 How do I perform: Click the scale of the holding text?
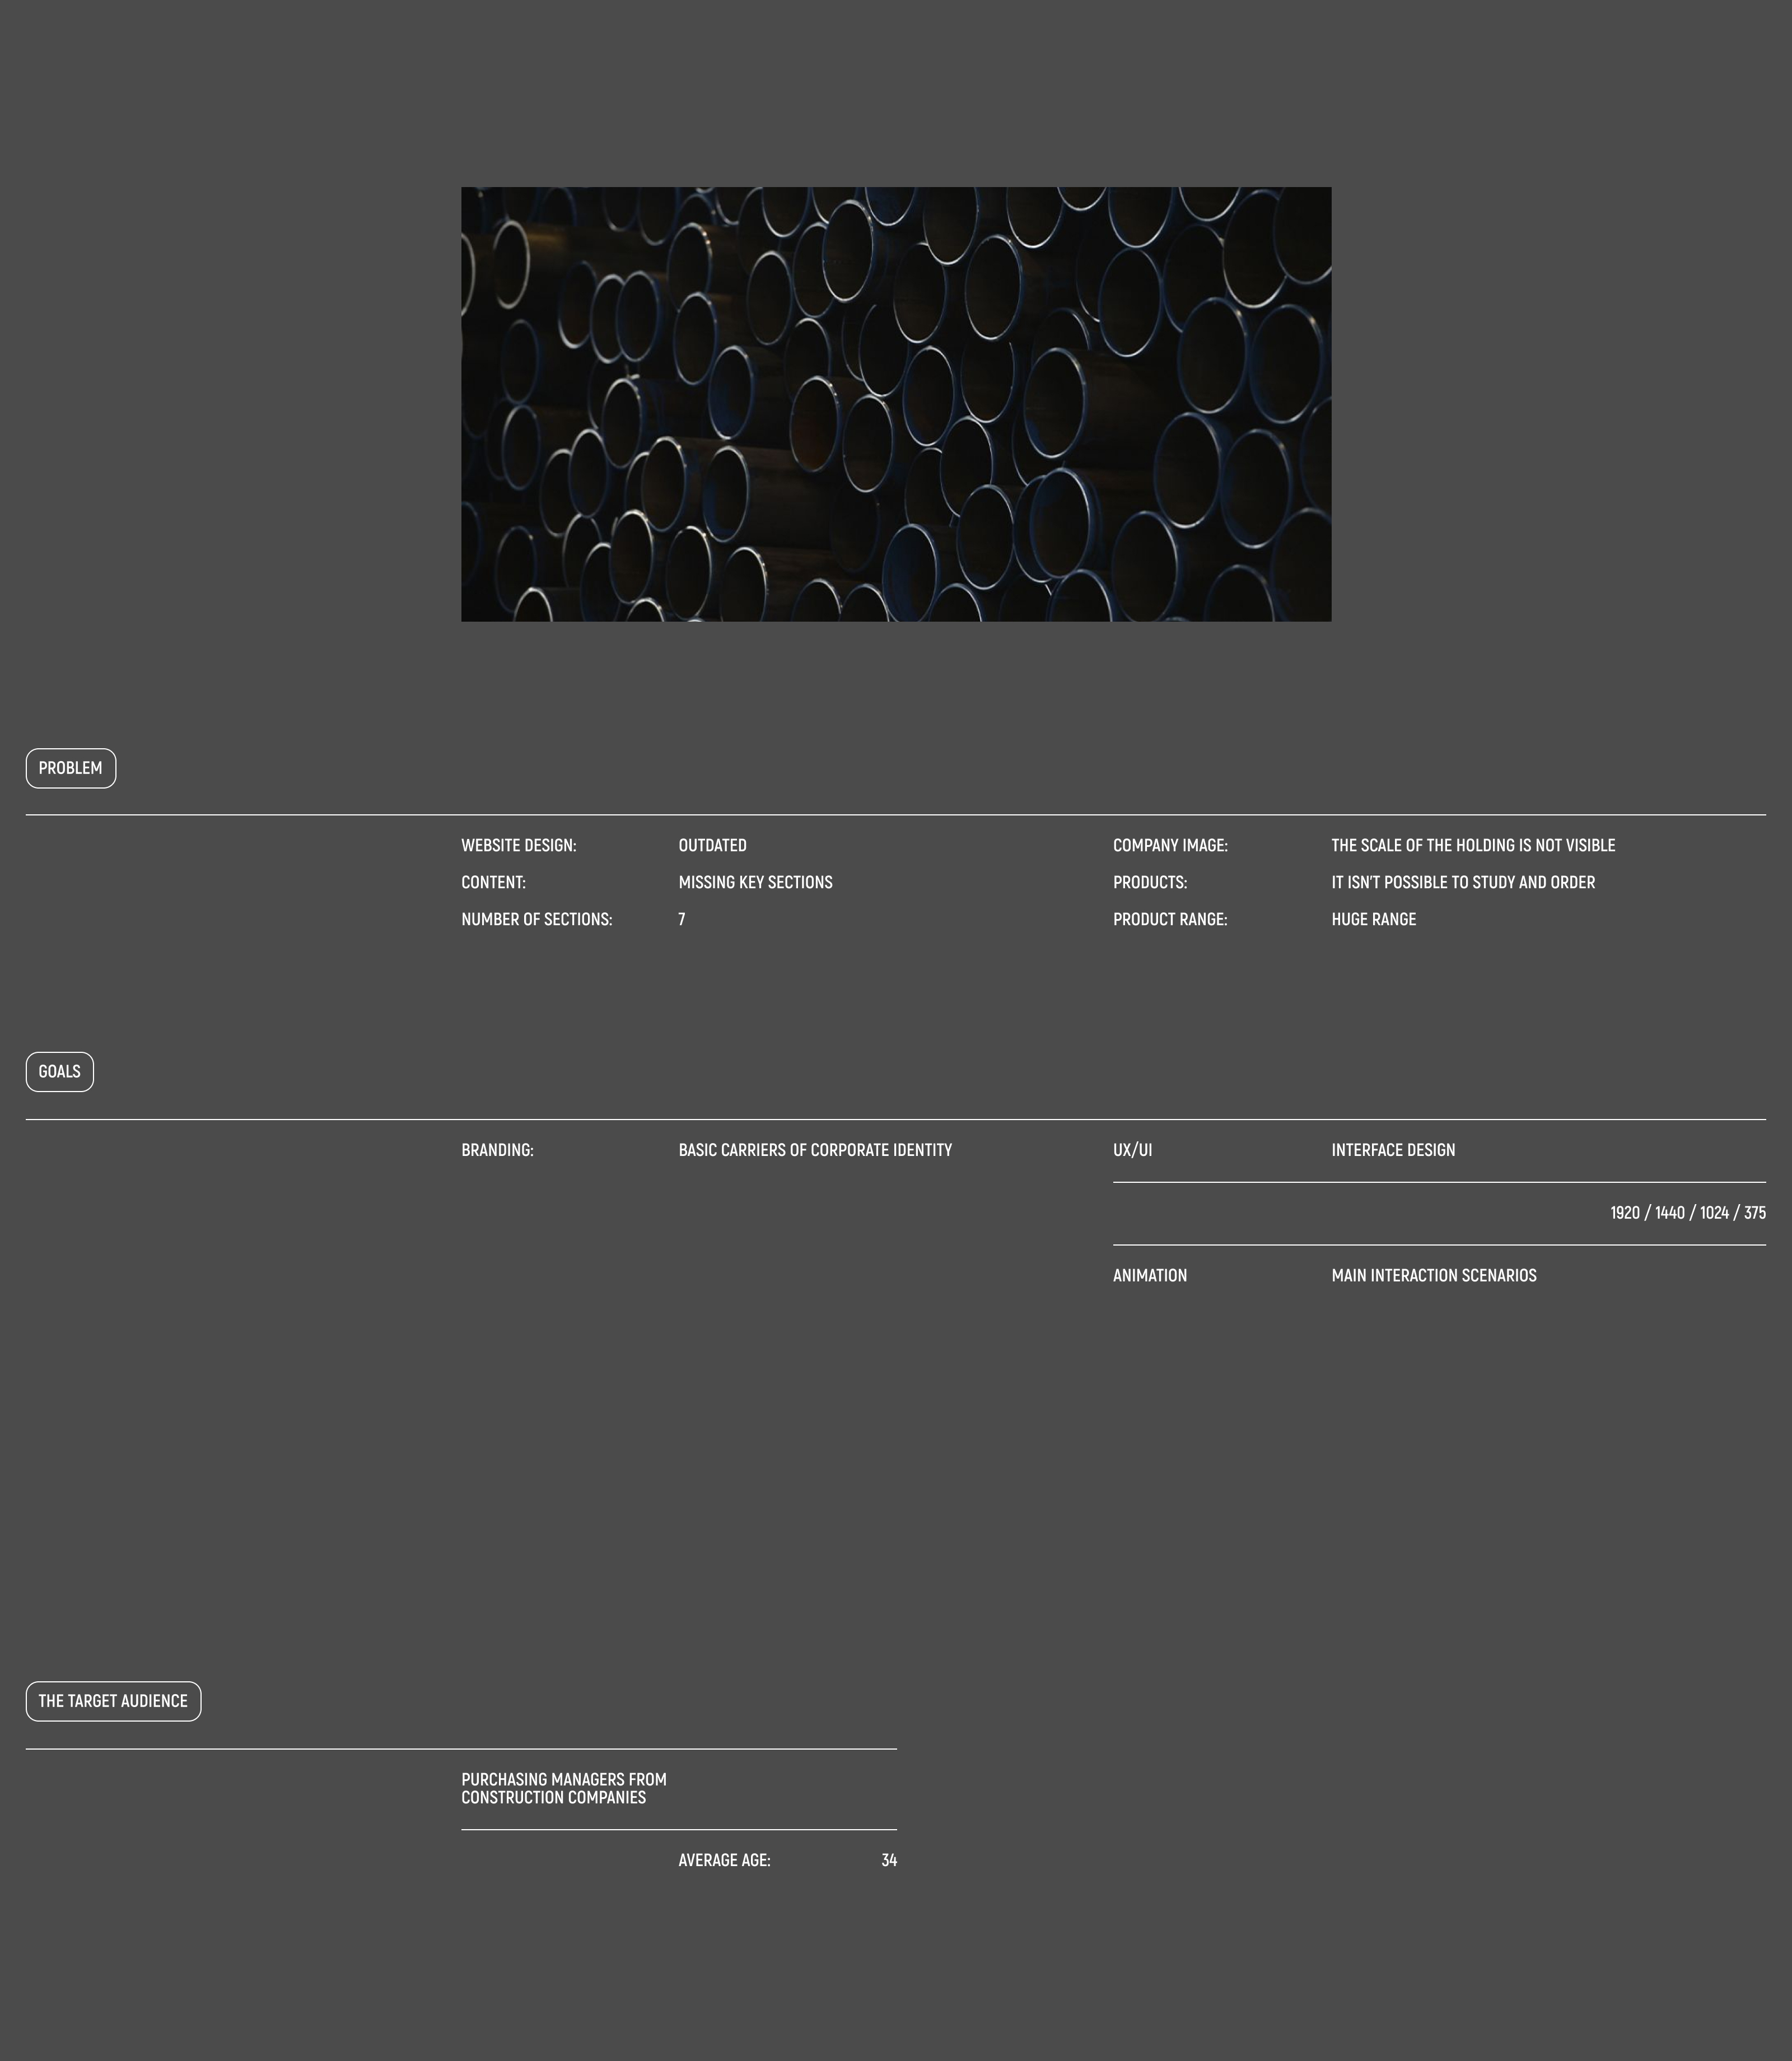tap(1473, 845)
